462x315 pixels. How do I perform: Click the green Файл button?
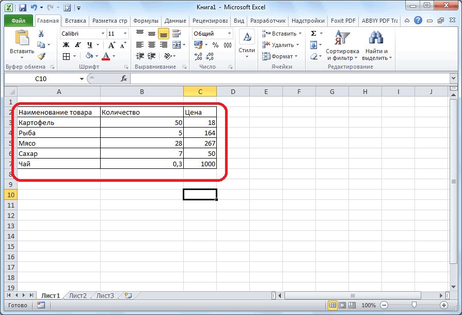tap(19, 21)
